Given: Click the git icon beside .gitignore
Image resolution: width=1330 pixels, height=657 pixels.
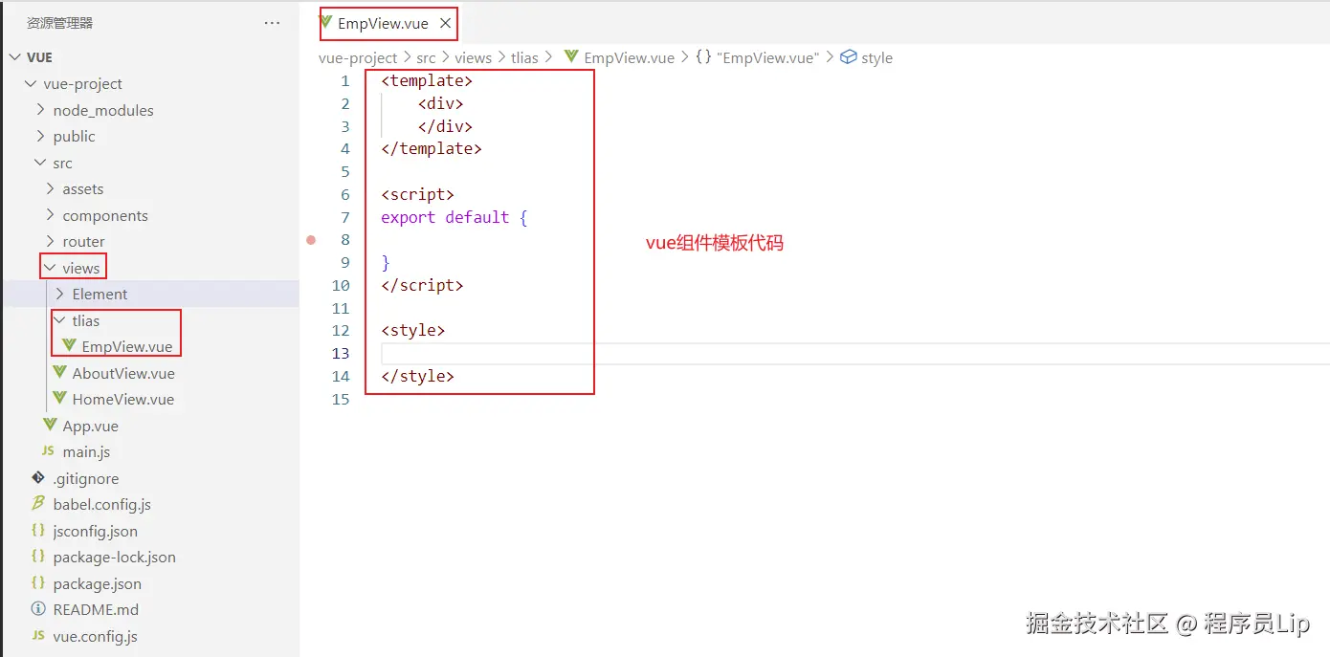Looking at the screenshot, I should point(38,477).
